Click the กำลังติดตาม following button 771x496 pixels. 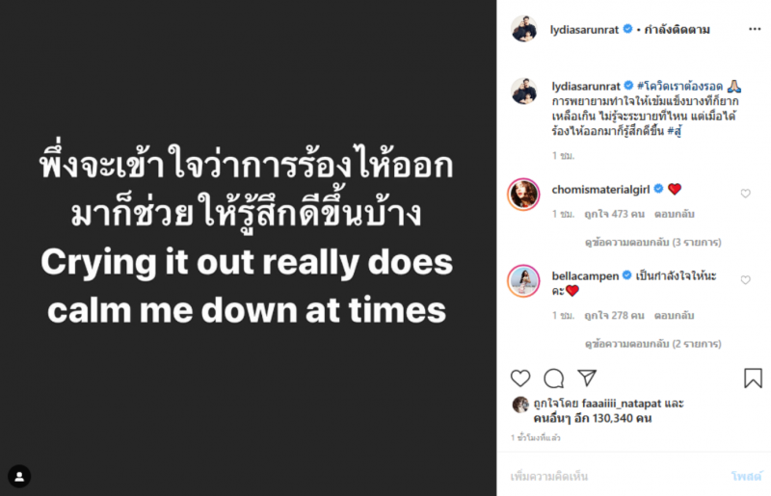677,30
